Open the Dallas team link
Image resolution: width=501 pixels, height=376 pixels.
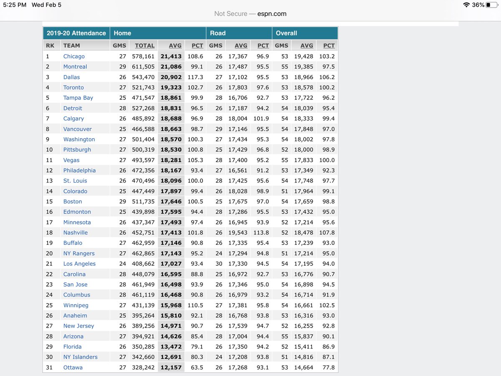71,77
